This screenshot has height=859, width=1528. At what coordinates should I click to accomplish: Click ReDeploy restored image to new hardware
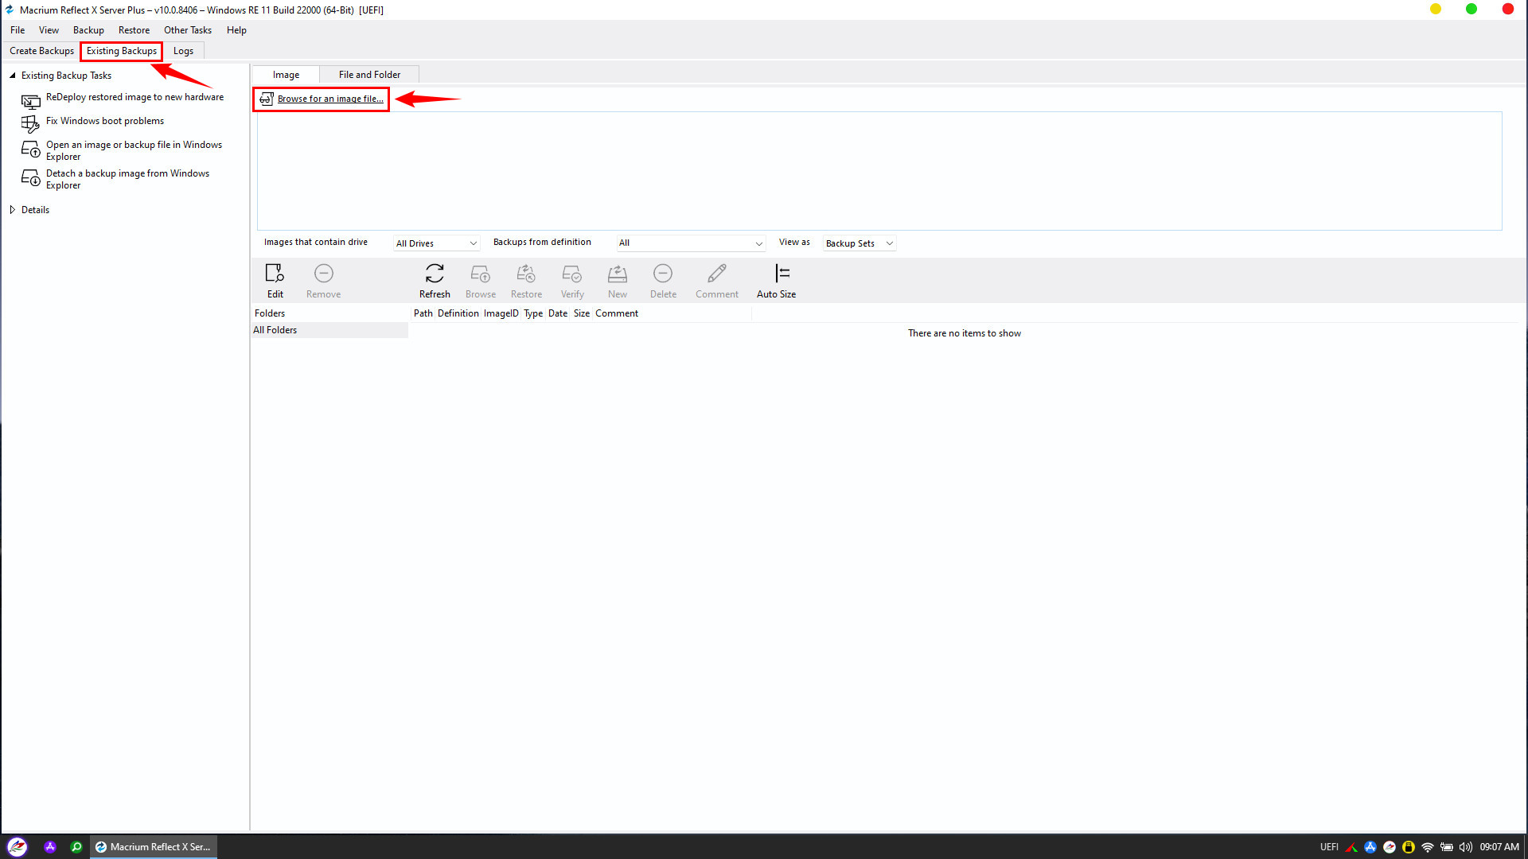(x=134, y=97)
